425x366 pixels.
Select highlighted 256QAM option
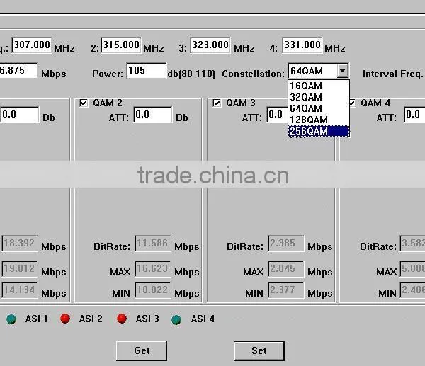coord(319,131)
